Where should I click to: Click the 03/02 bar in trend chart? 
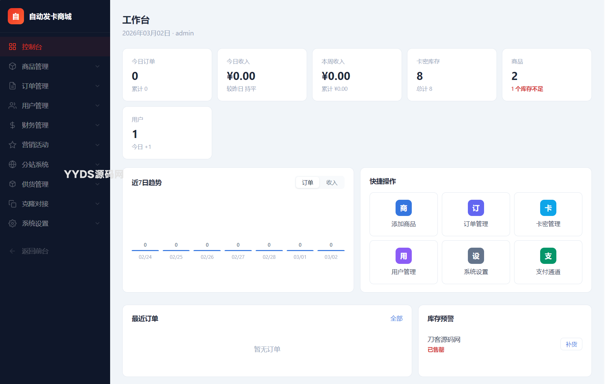pyautogui.click(x=331, y=250)
